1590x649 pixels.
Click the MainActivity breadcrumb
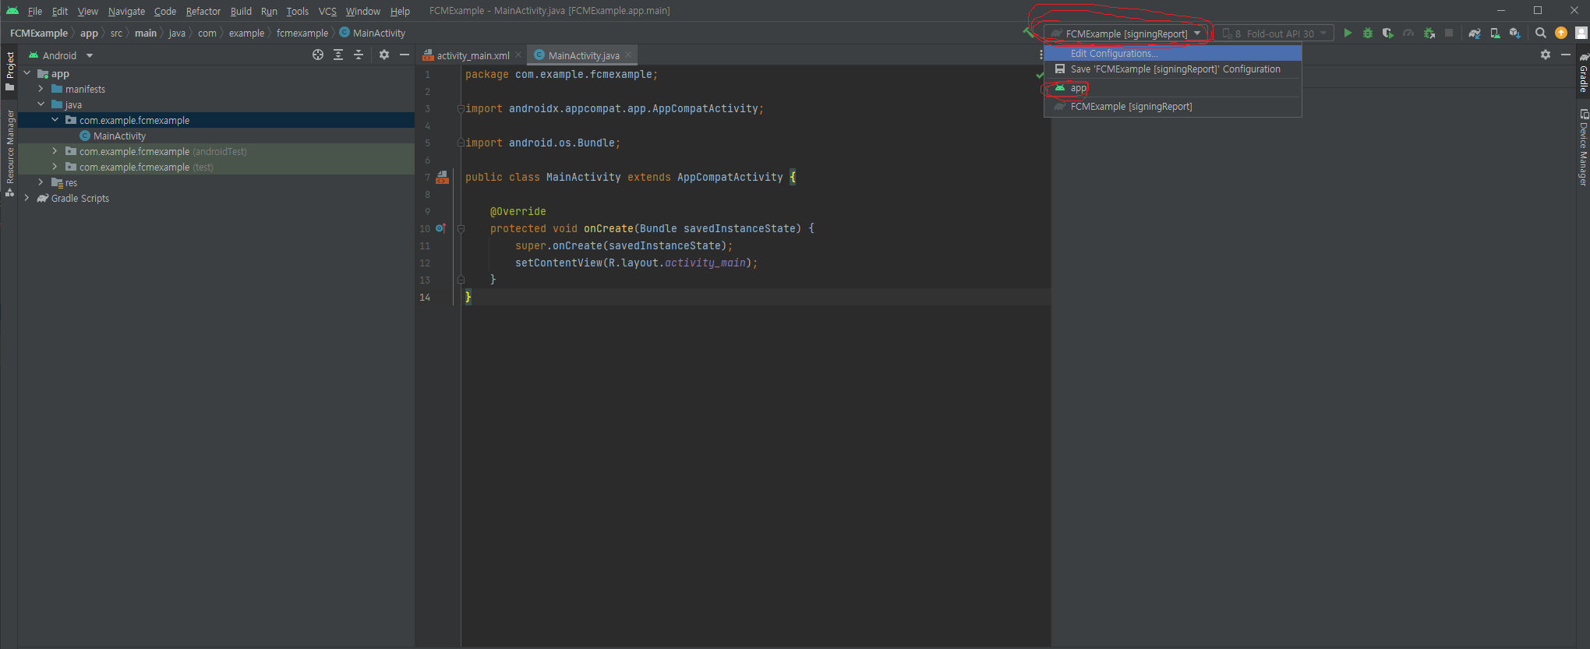(x=373, y=33)
